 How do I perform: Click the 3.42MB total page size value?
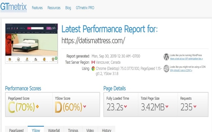[153, 107]
